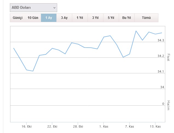The width and height of the screenshot is (174, 133).
Task: Click the 22. Eki date label
Action: (x=52, y=126)
